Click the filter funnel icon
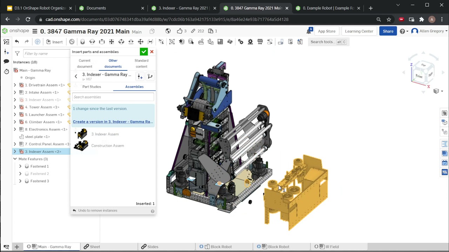The width and height of the screenshot is (449, 252). coord(17,53)
